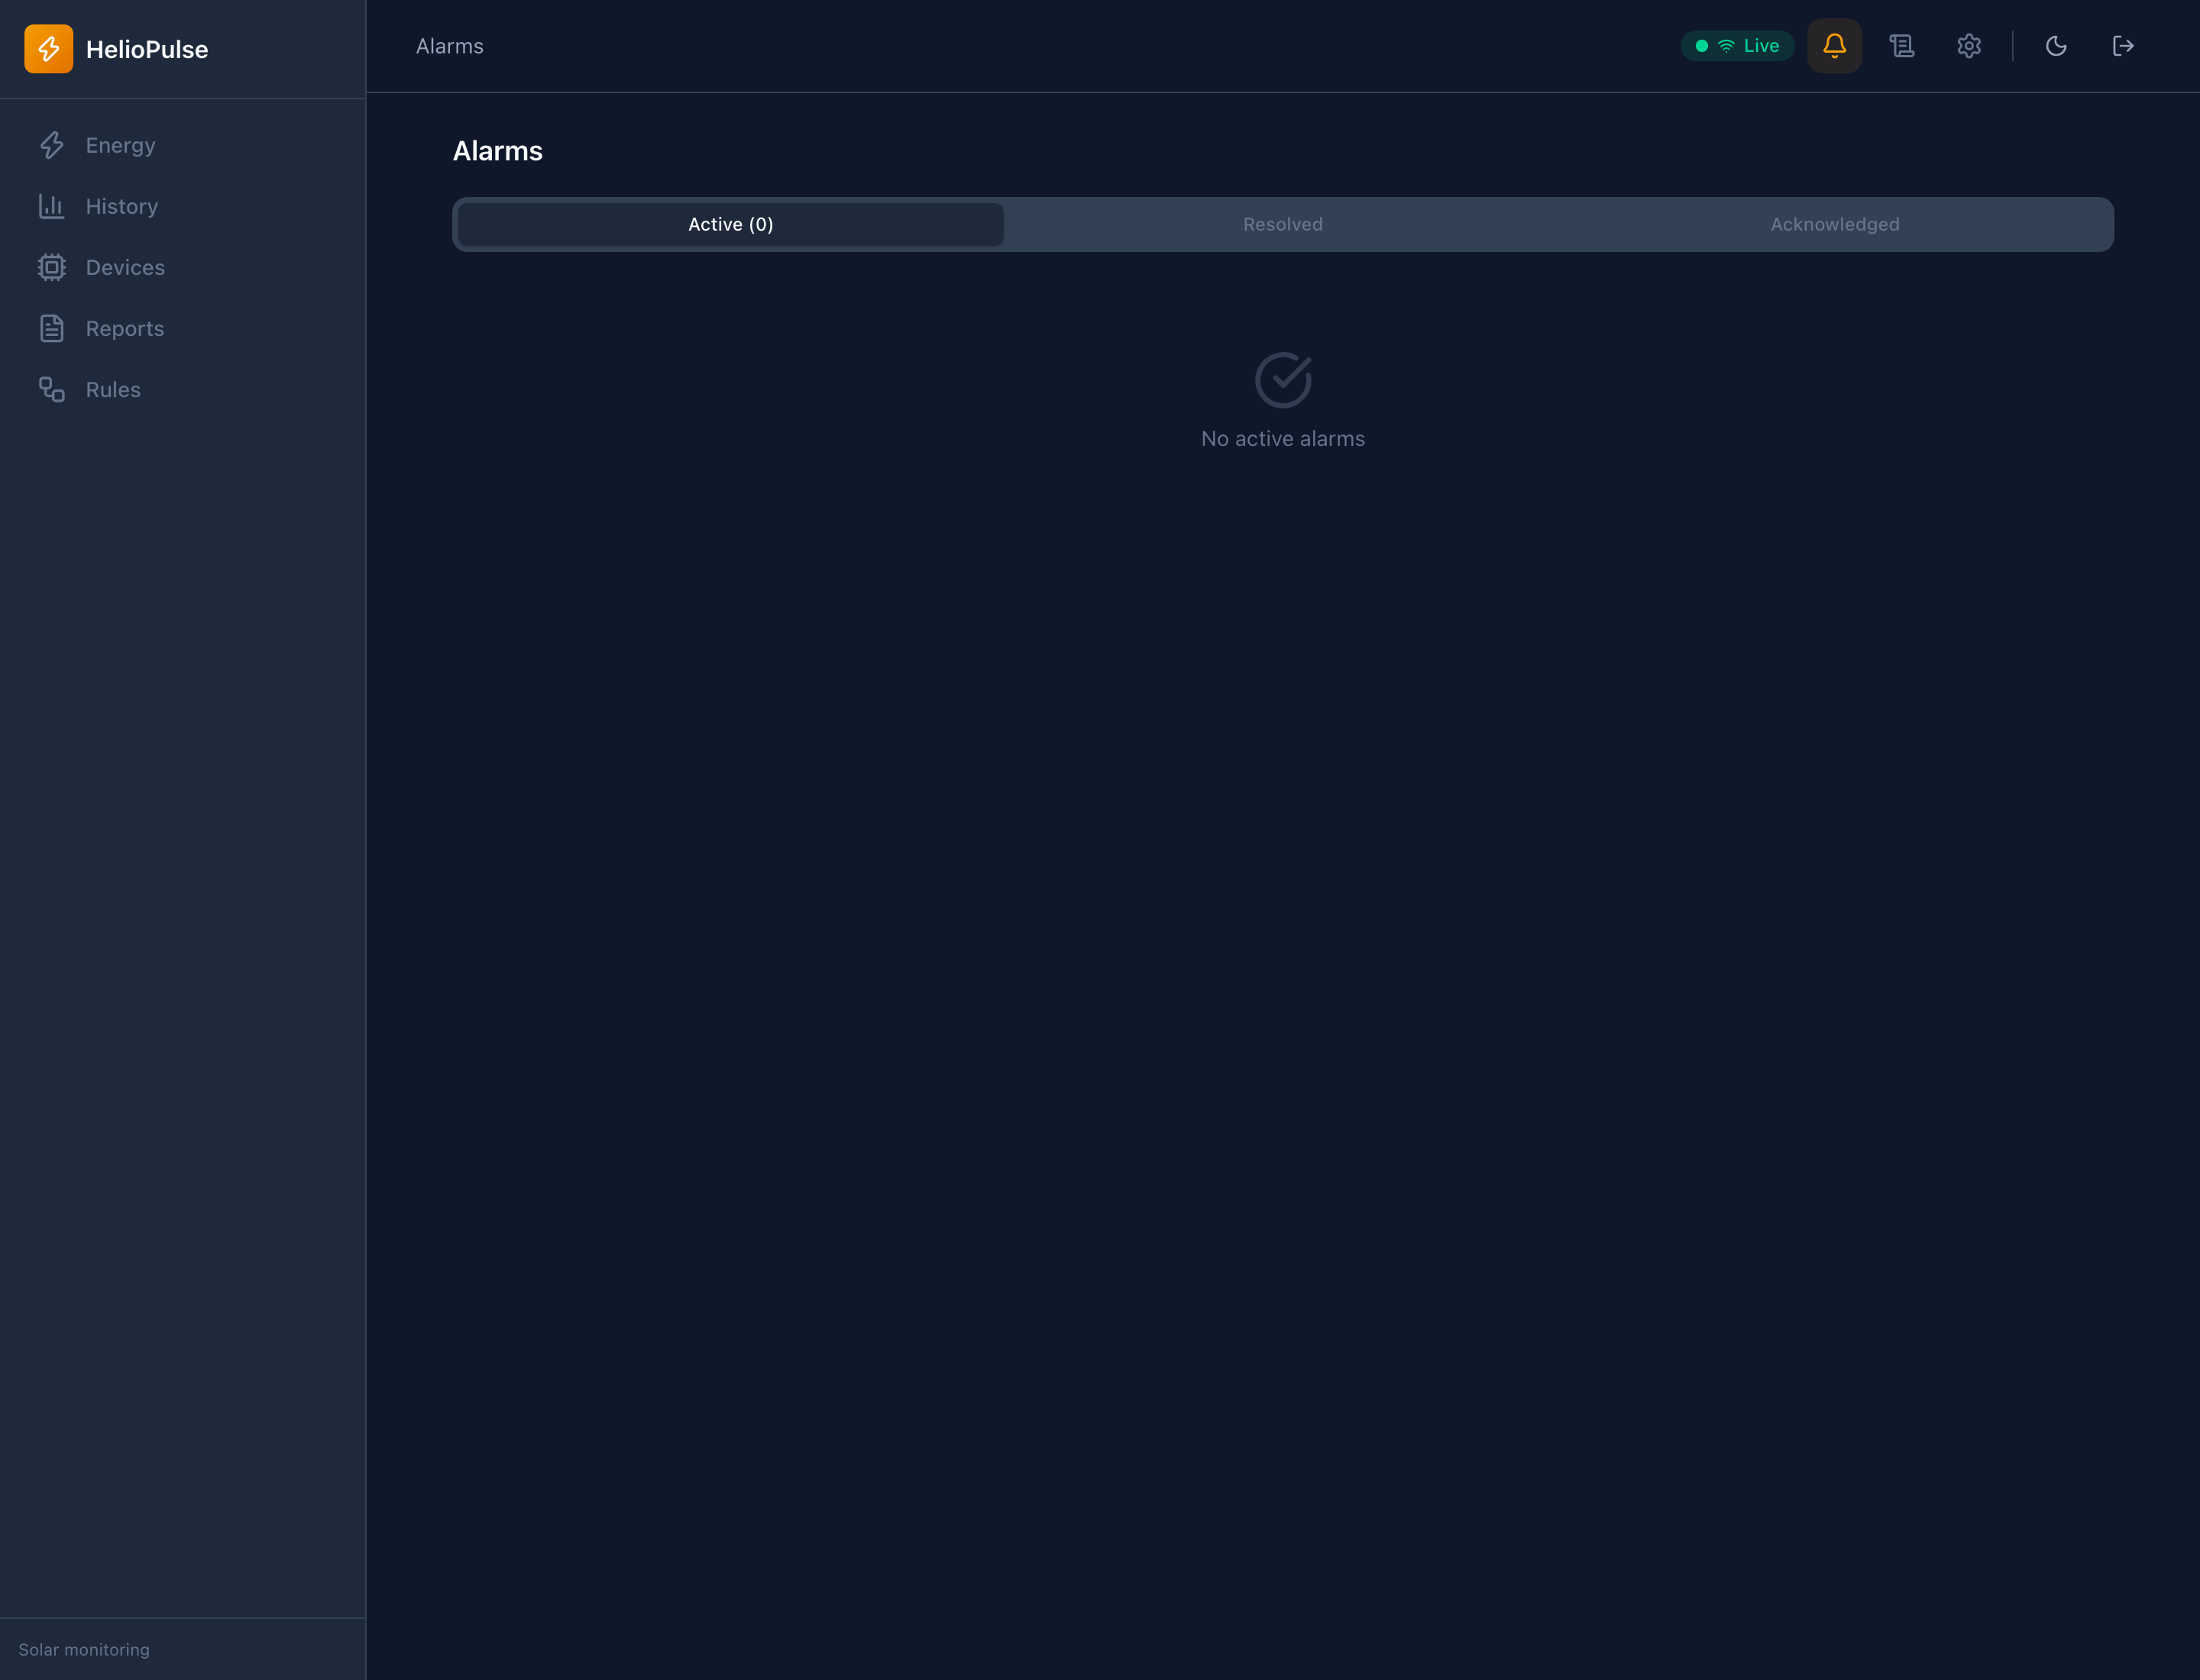Select the Active (0) tab
The height and width of the screenshot is (1680, 2200).
(x=730, y=224)
